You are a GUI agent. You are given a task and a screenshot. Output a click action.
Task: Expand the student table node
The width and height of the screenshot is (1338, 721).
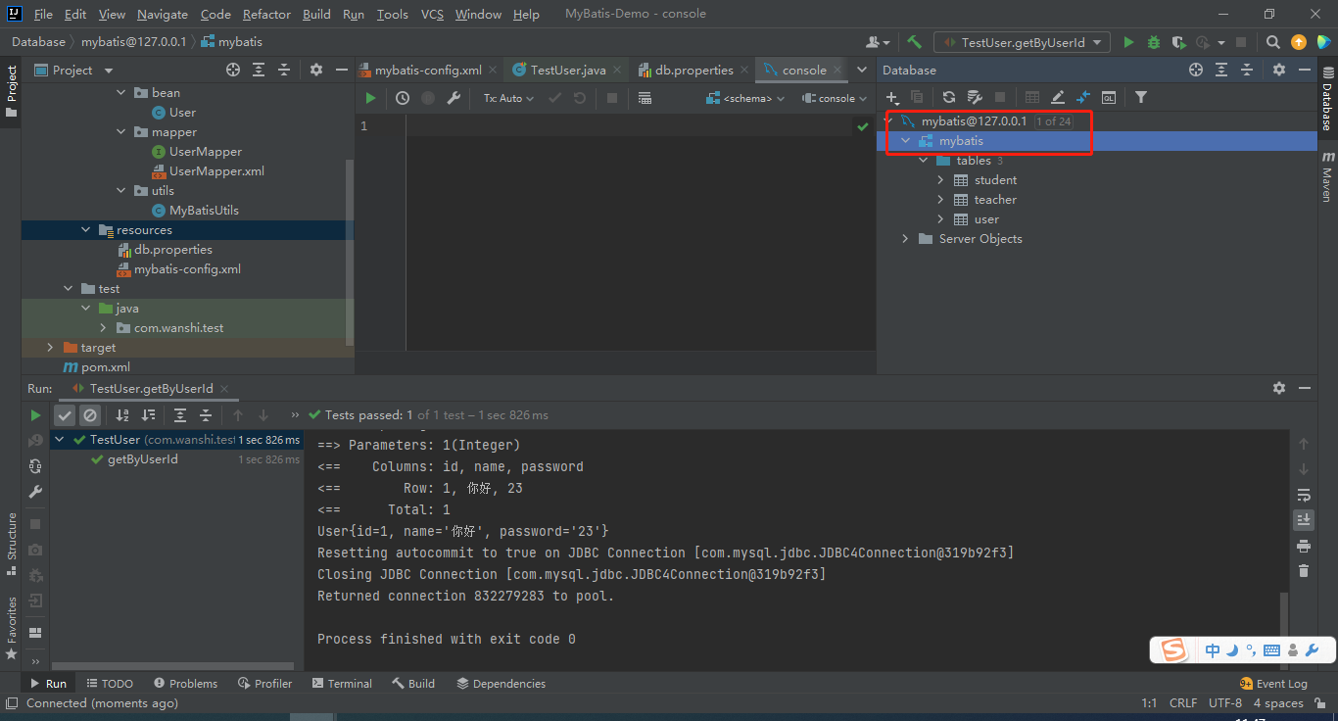(x=940, y=180)
